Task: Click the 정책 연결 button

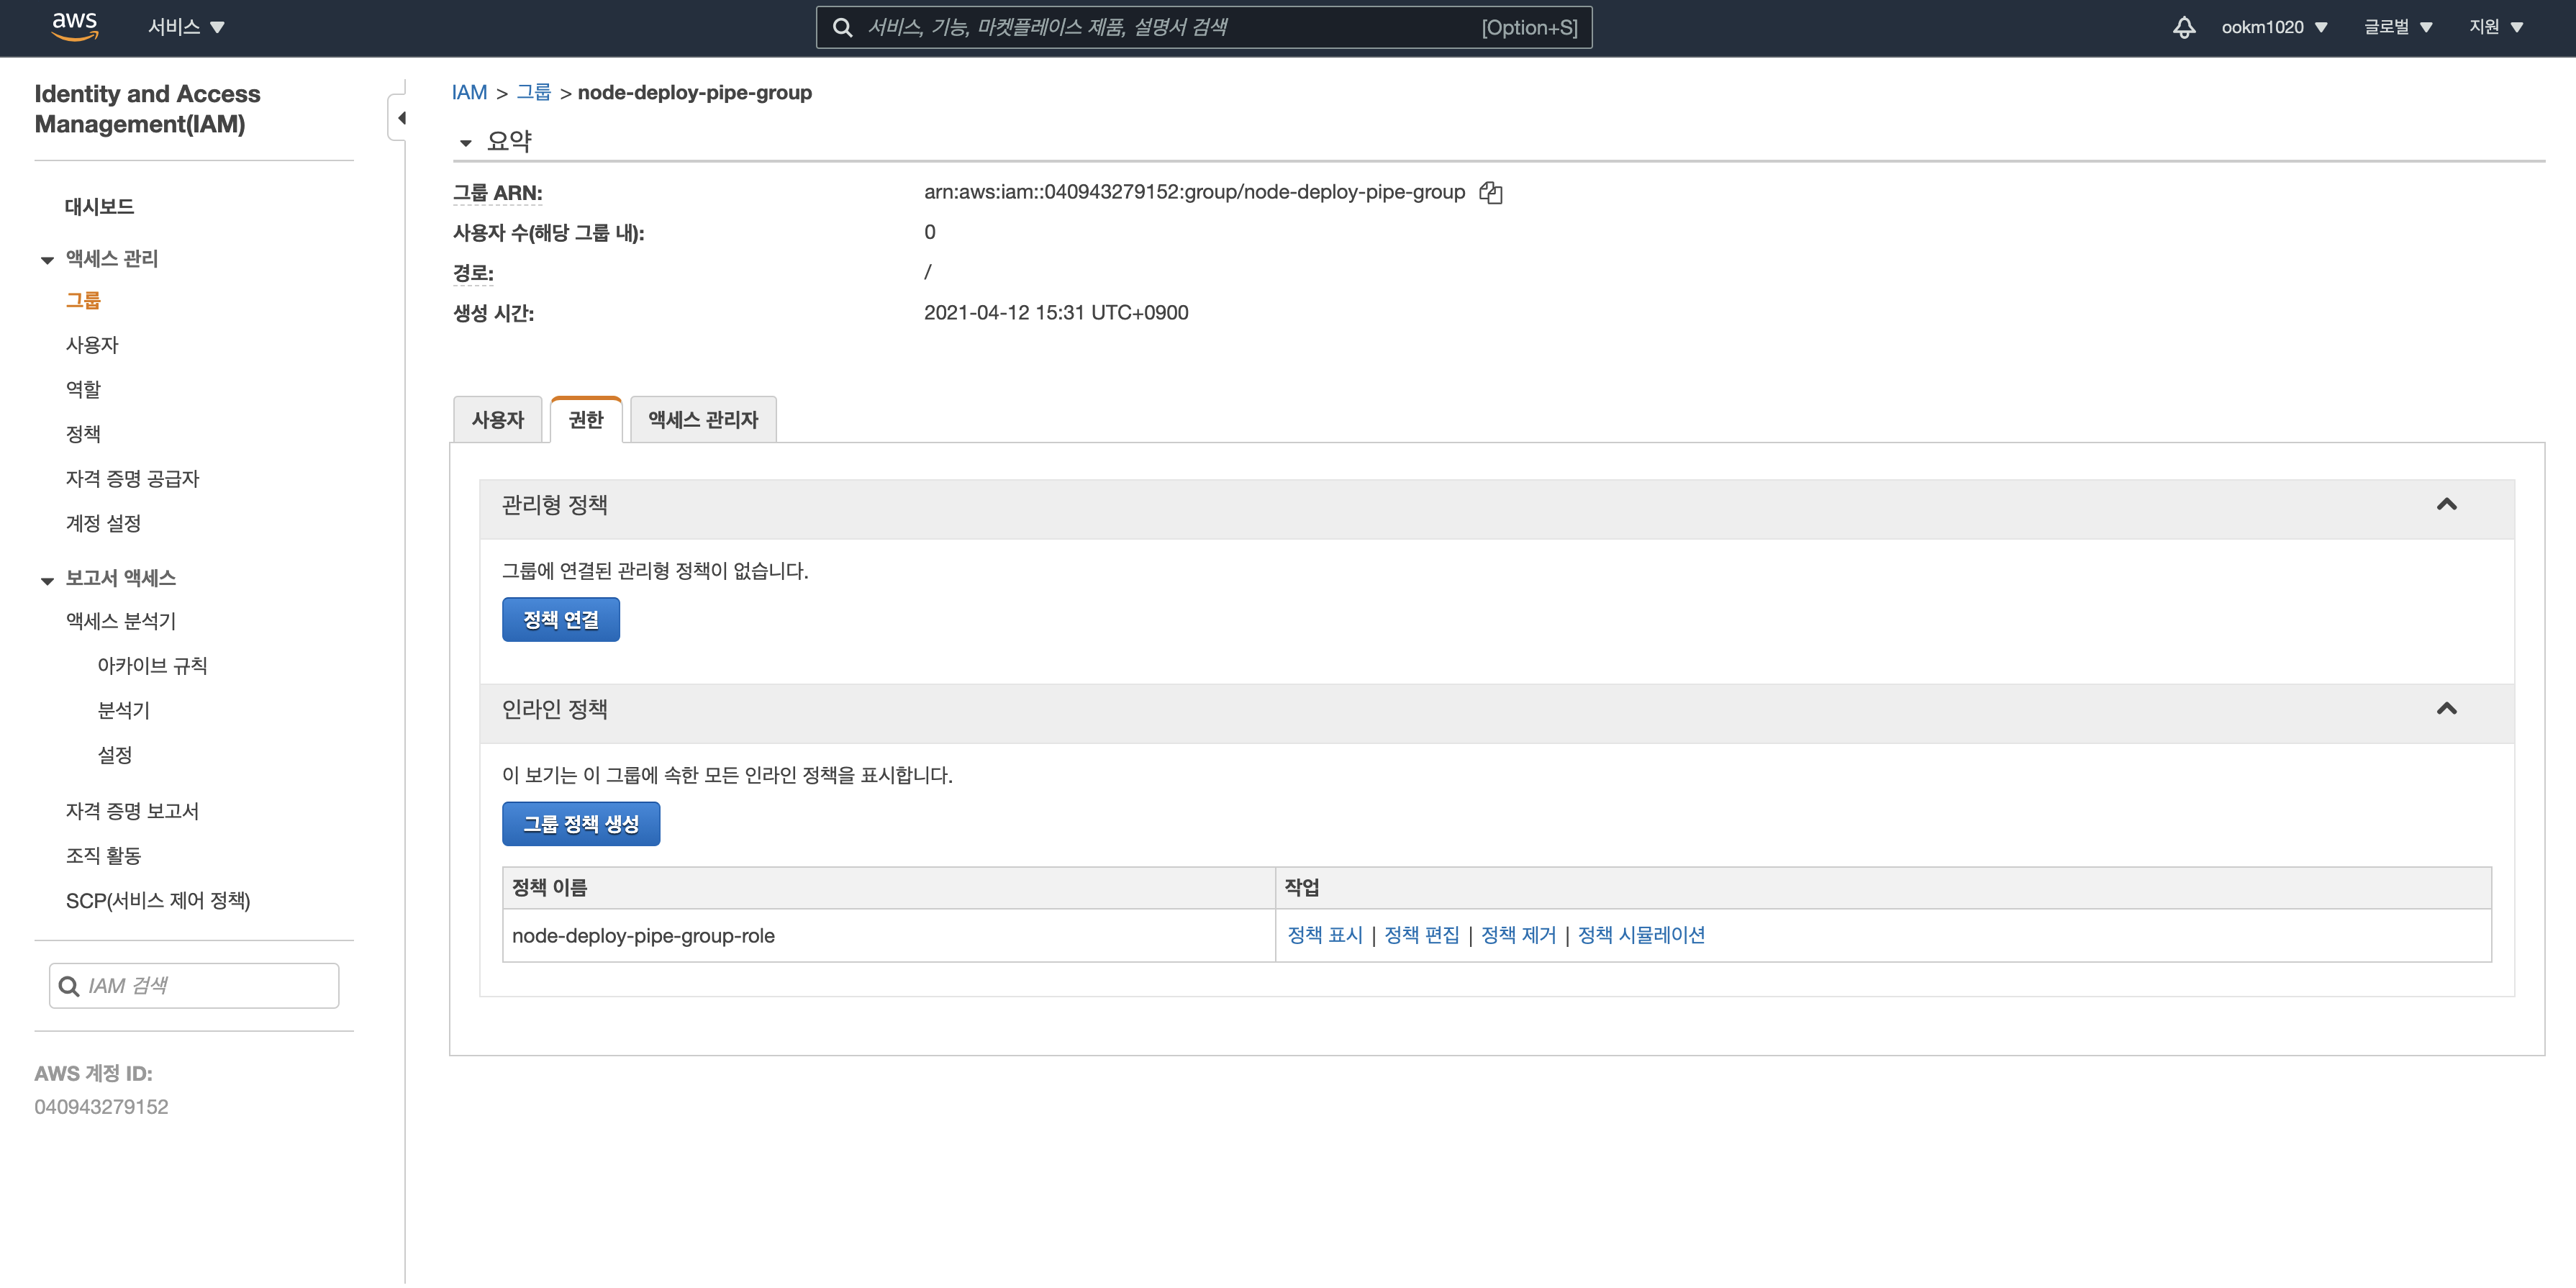Action: pyautogui.click(x=560, y=620)
